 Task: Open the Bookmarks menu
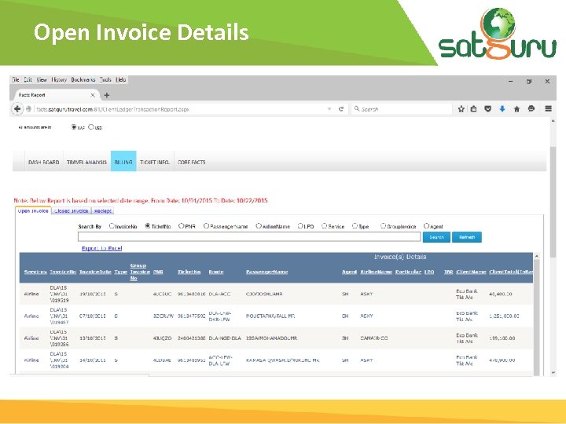83,79
